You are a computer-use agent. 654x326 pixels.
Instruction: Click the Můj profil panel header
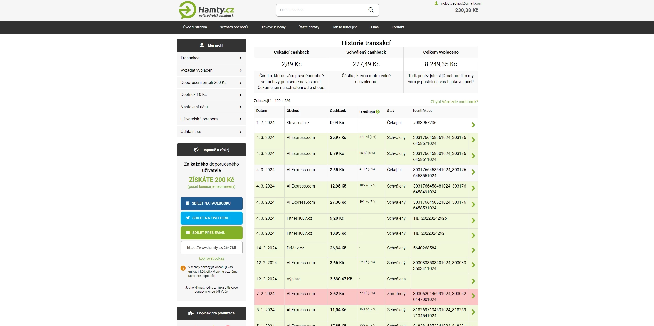point(211,45)
